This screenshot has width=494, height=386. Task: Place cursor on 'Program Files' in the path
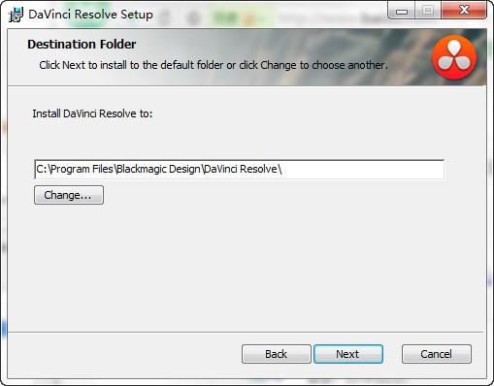pyautogui.click(x=82, y=169)
